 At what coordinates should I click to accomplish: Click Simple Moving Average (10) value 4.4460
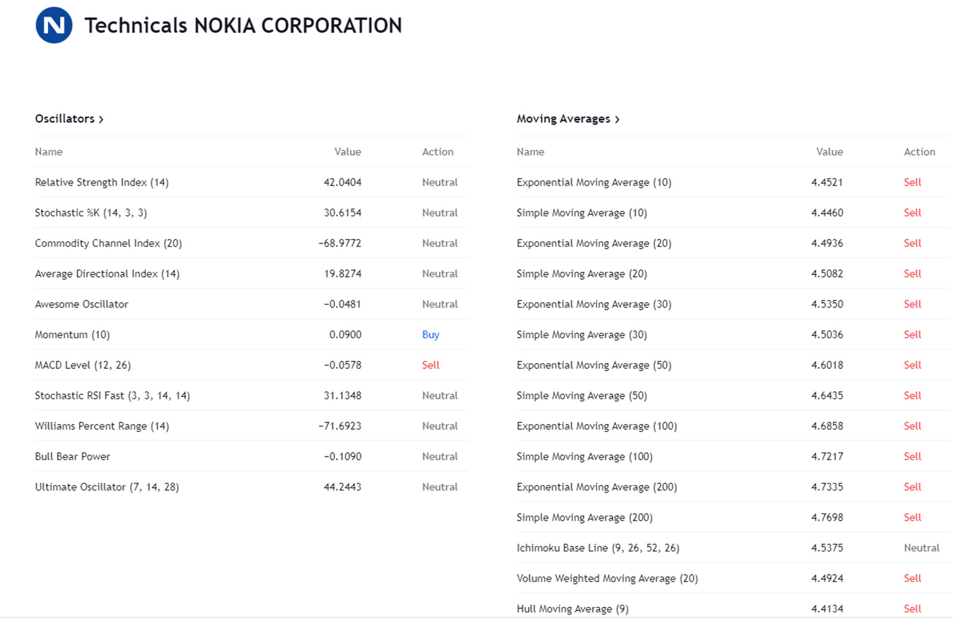[x=827, y=213]
